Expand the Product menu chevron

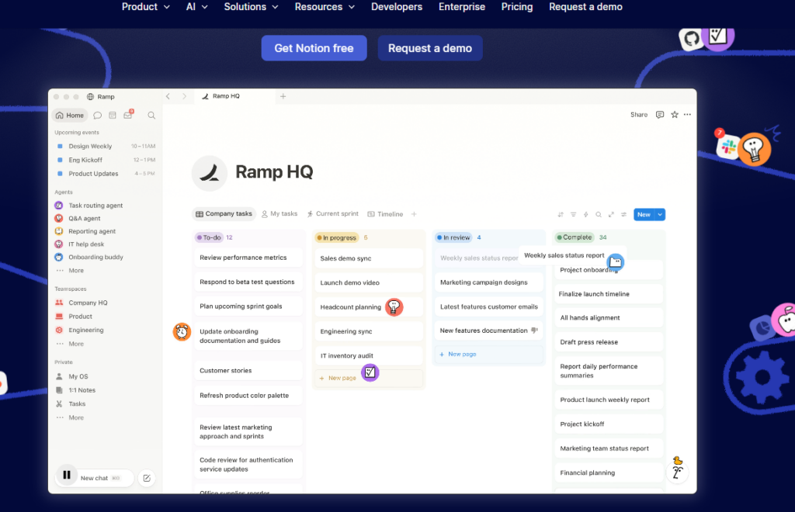[167, 7]
